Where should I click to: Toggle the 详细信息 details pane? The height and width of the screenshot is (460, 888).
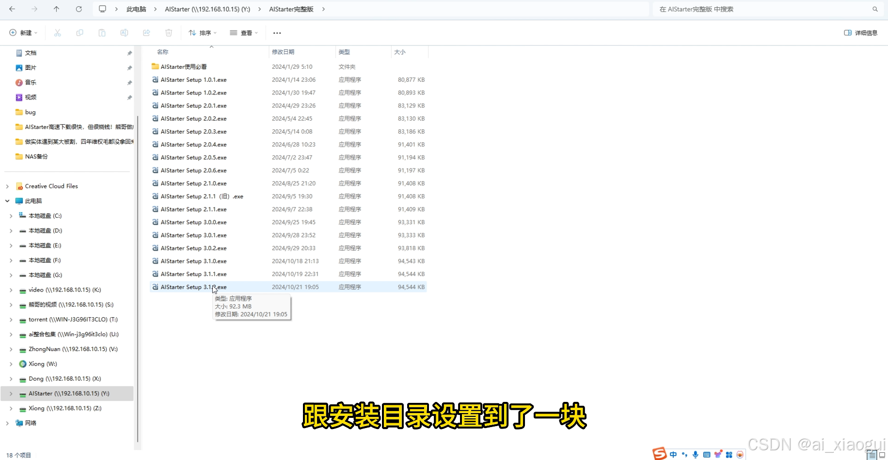click(x=861, y=33)
